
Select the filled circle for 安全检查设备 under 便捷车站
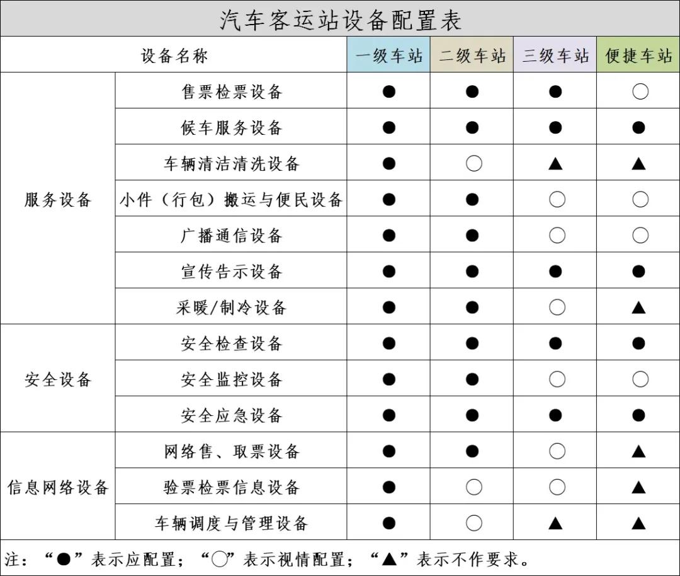[639, 343]
